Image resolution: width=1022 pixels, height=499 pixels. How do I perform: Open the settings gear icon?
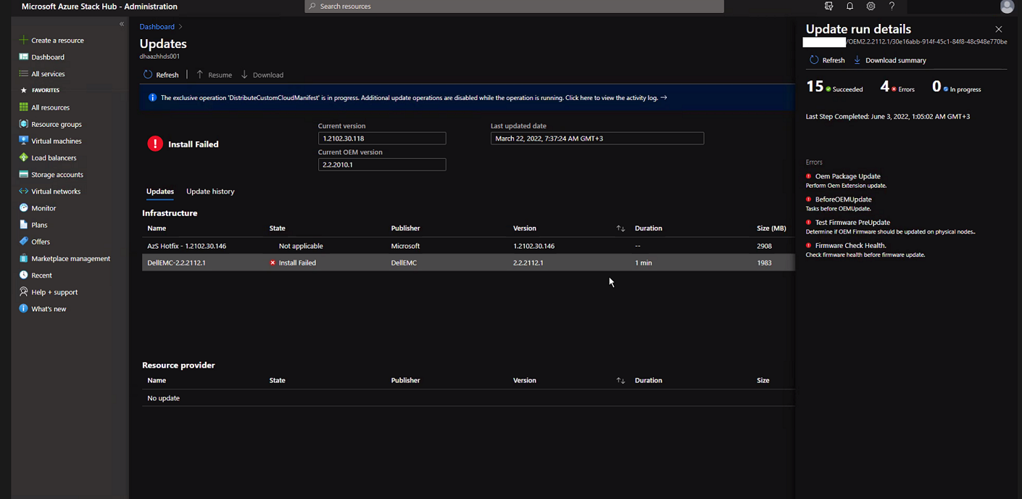point(871,7)
